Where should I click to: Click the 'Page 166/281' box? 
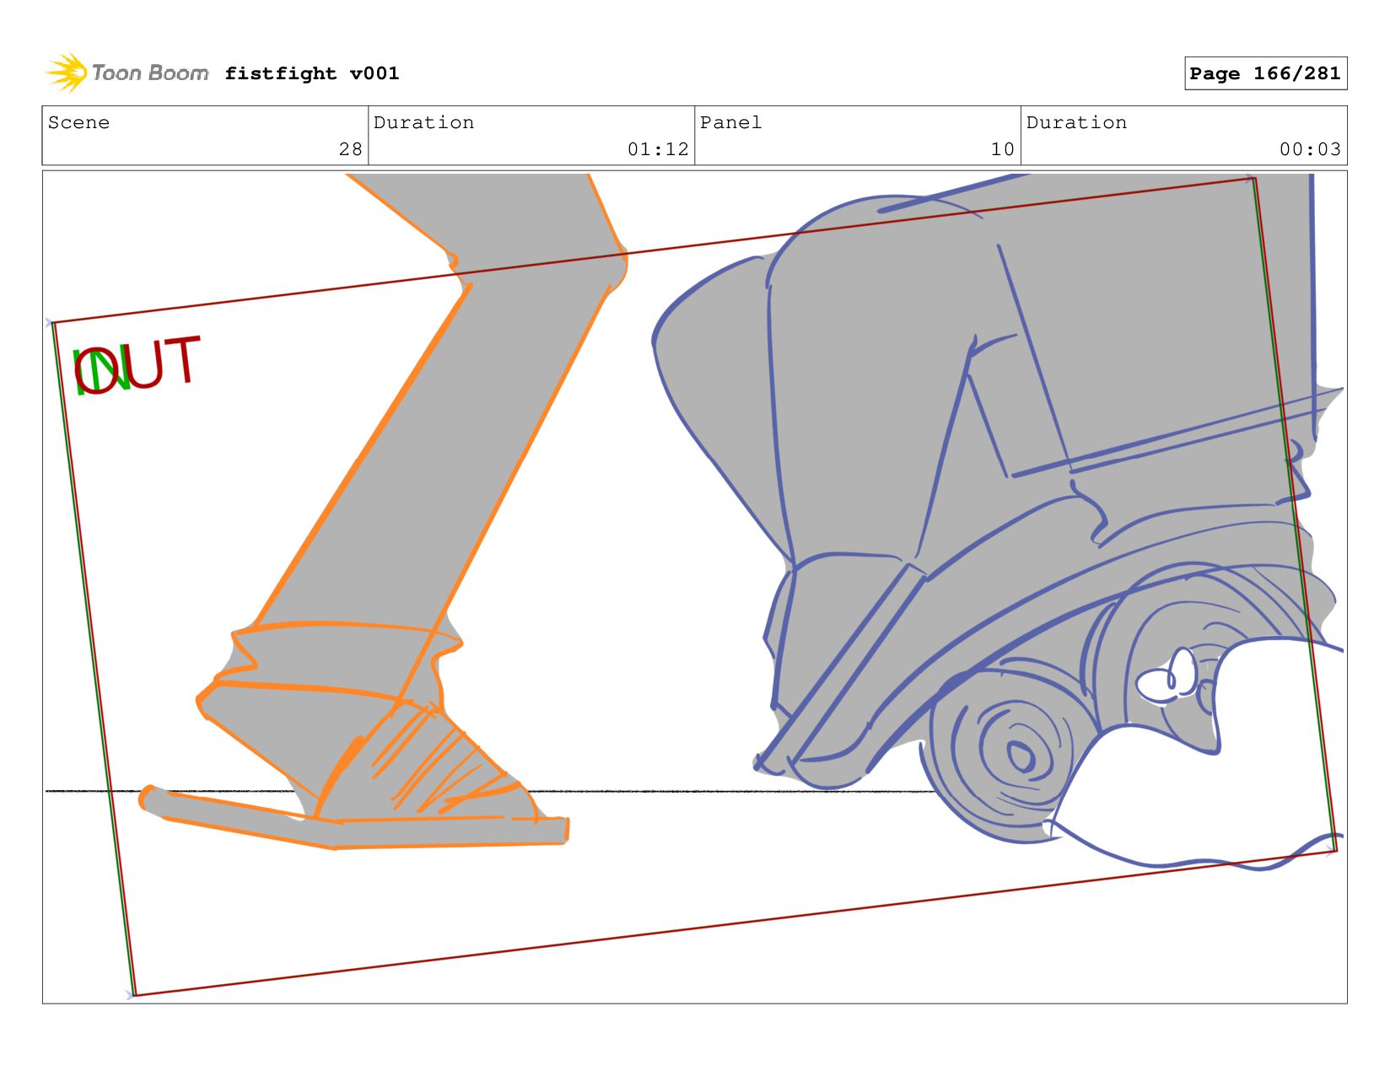tap(1265, 73)
